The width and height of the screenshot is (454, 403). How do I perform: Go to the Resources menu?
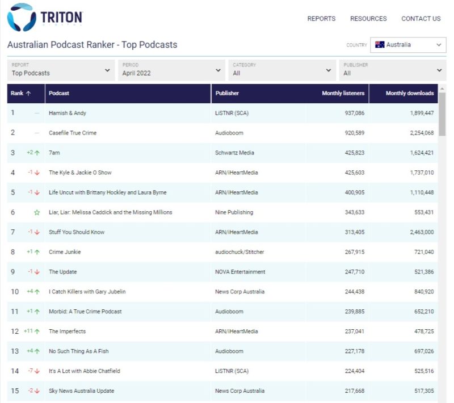[368, 19]
